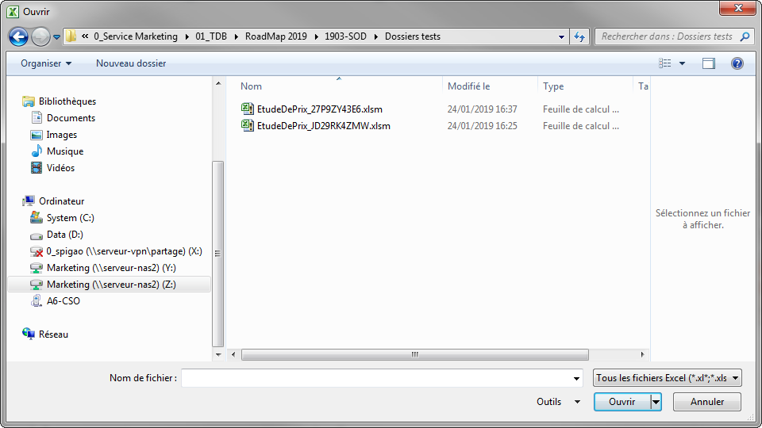The height and width of the screenshot is (428, 762).
Task: Click the Back navigation arrow
Action: [18, 37]
